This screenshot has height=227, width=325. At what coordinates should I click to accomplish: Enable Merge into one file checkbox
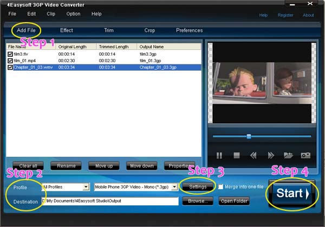tap(220, 187)
